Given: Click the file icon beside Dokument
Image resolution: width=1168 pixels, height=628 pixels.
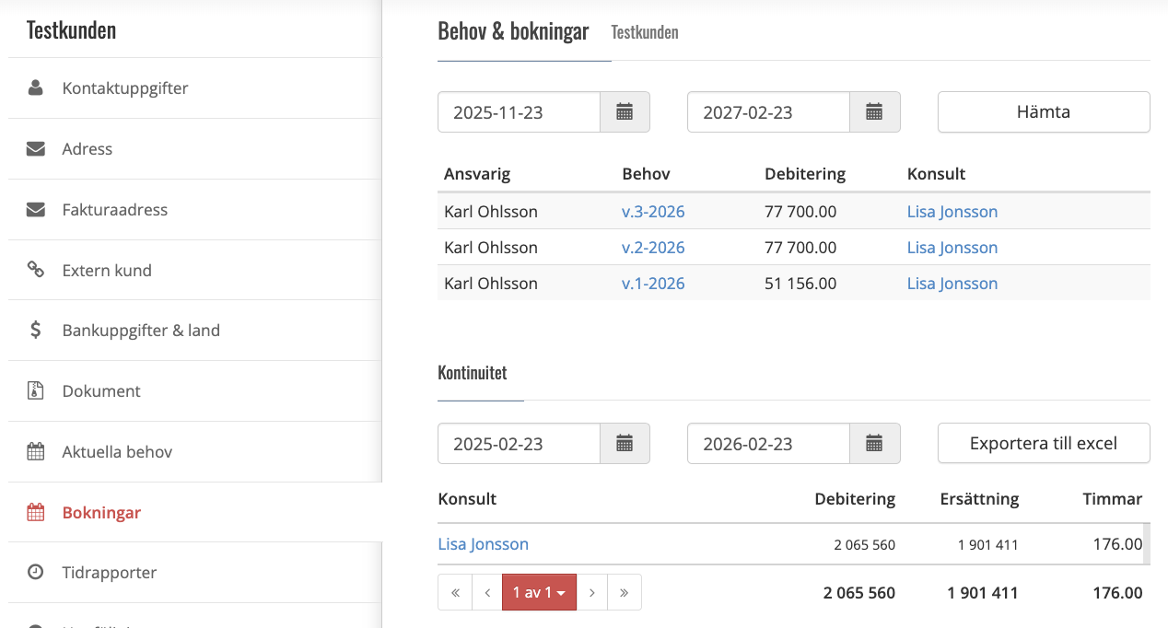Looking at the screenshot, I should pos(36,390).
